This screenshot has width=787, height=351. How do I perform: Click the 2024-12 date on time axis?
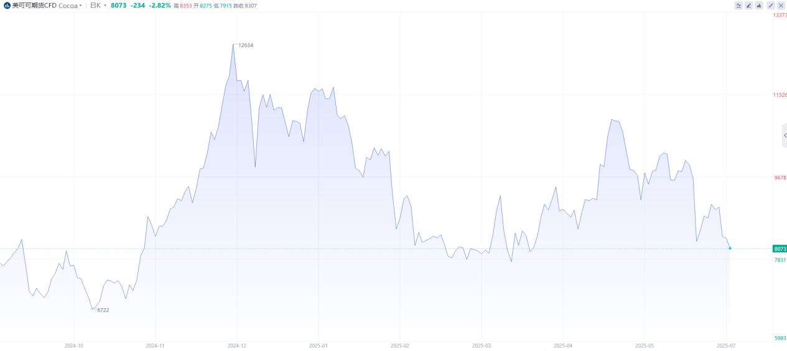point(236,345)
